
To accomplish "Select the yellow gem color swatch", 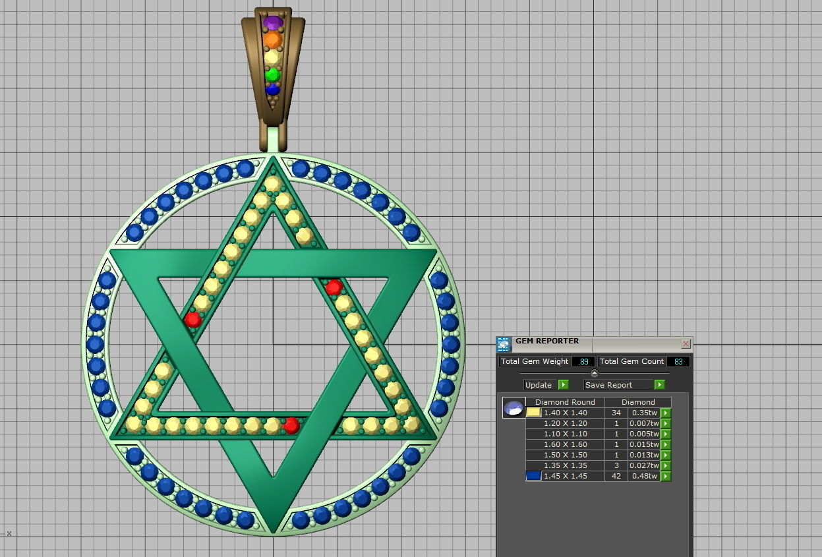I will coord(533,413).
